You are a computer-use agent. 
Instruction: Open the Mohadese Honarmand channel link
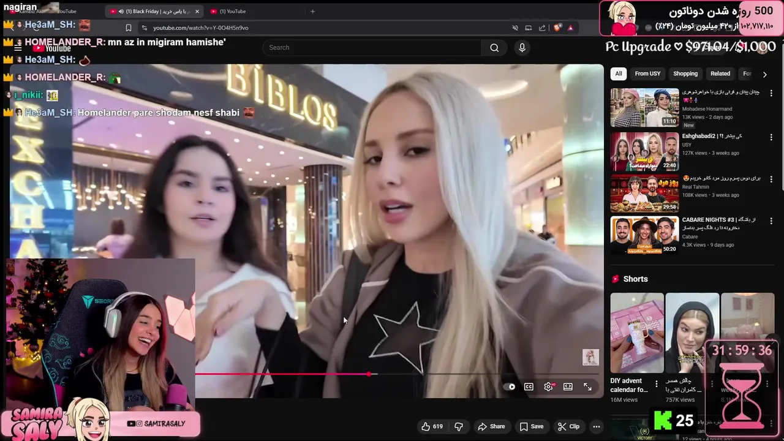[707, 109]
